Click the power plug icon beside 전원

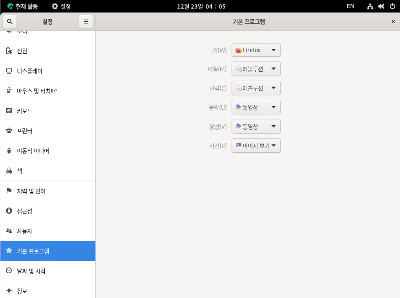9,51
